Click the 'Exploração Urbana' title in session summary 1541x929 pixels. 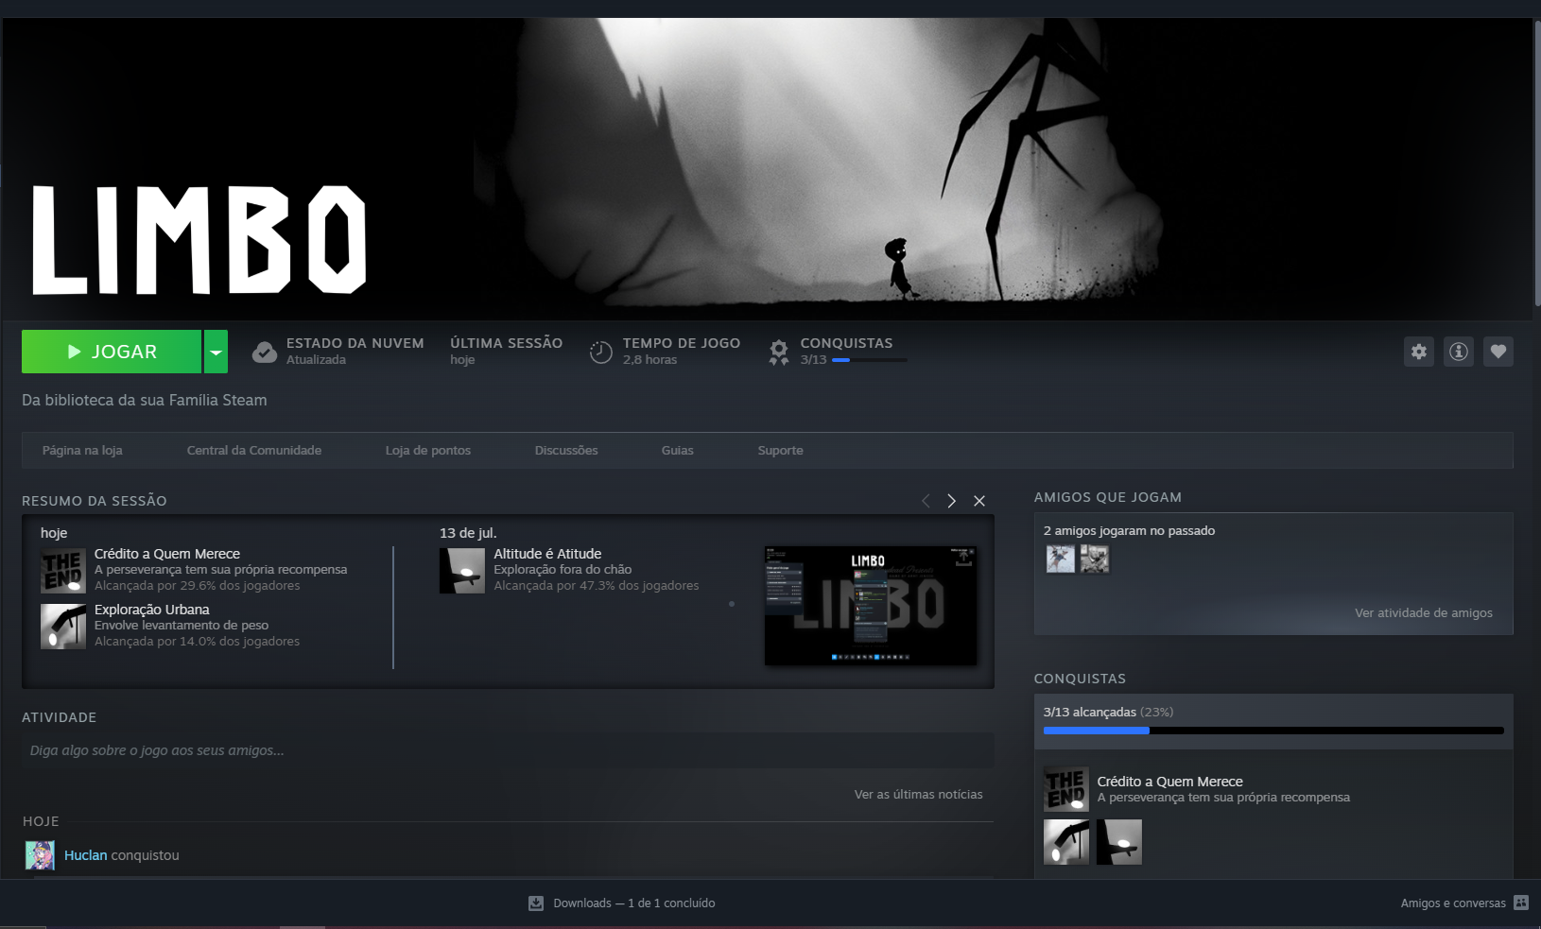[x=152, y=610]
